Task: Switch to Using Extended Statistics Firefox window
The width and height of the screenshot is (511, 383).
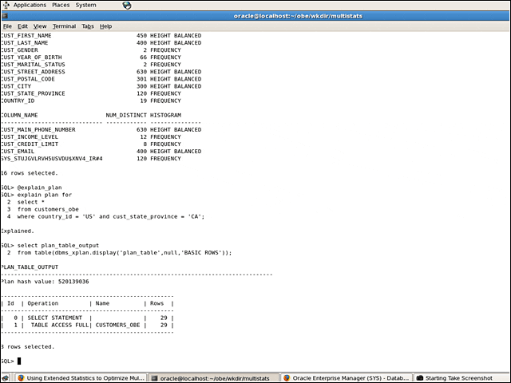Action: click(x=81, y=378)
